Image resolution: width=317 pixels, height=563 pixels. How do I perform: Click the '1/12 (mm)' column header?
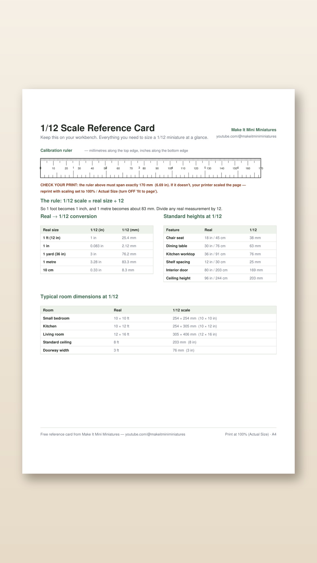pyautogui.click(x=130, y=230)
